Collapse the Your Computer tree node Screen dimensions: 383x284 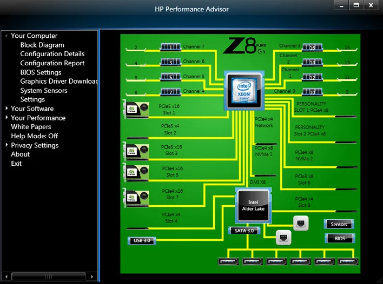click(6, 36)
